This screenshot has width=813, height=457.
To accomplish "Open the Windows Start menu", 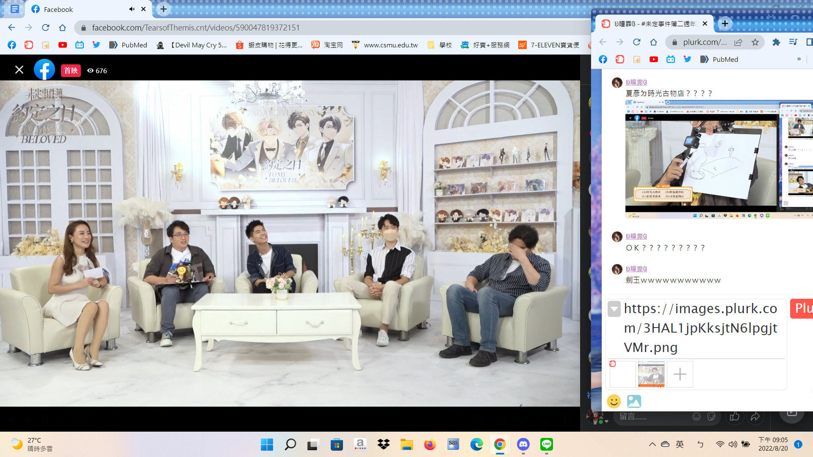I will [267, 444].
